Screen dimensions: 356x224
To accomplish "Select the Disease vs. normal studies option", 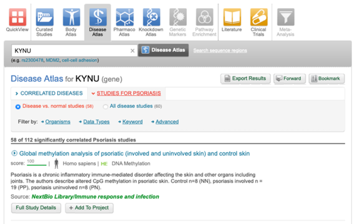I will [x=18, y=107].
